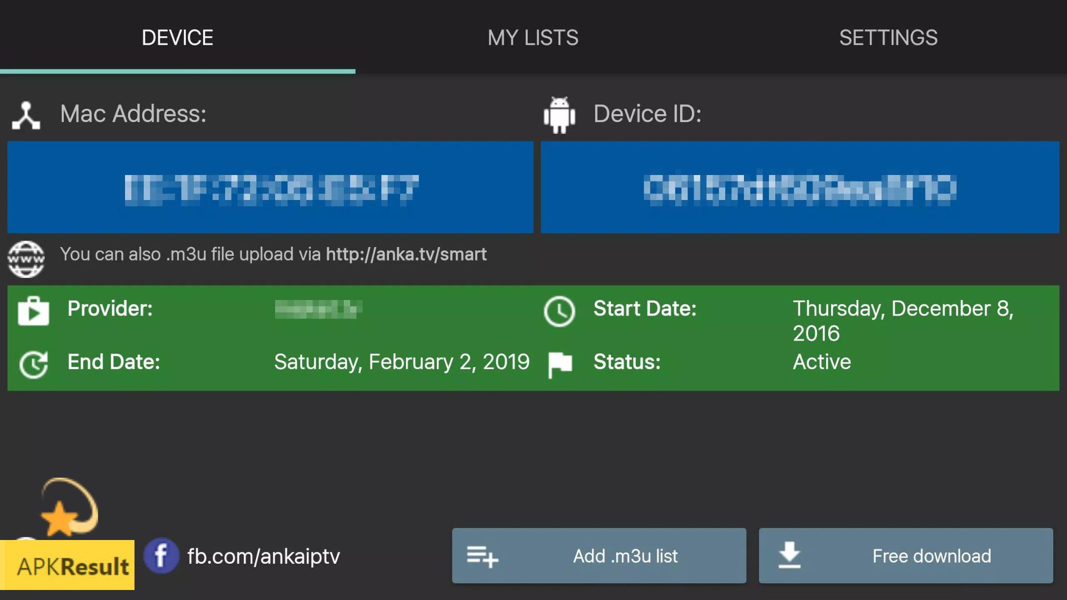Click the Facebook logo icon

[161, 556]
